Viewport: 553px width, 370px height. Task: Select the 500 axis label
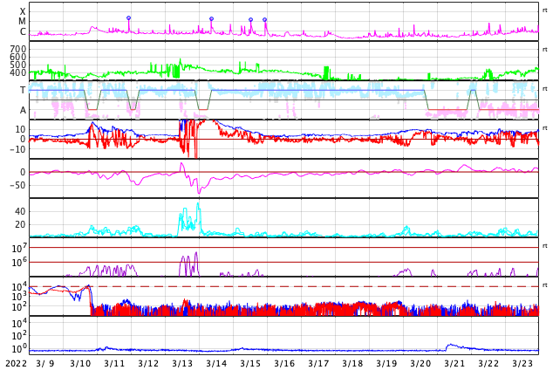coord(18,65)
